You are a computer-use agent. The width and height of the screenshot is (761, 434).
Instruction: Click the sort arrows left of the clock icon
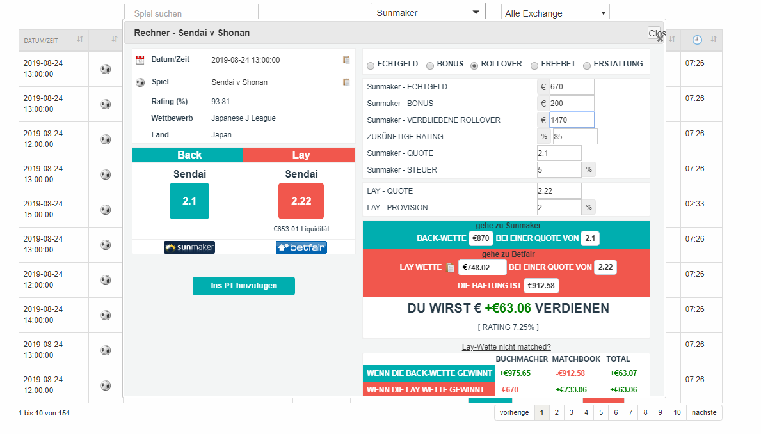pyautogui.click(x=672, y=39)
